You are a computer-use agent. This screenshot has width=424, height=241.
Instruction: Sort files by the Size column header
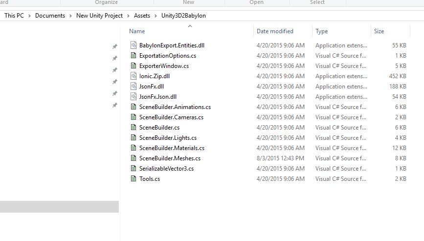point(379,31)
